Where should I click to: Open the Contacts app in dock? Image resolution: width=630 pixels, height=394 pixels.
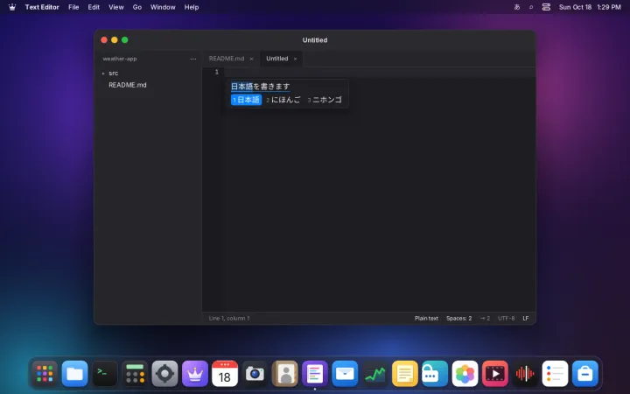coord(285,374)
